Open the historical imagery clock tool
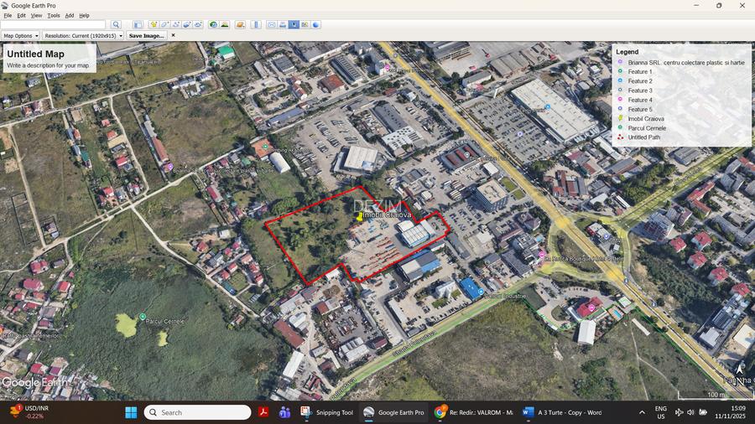 coord(213,25)
